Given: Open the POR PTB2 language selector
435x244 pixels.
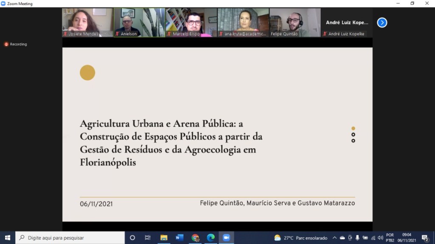Looking at the screenshot, I should [x=390, y=238].
